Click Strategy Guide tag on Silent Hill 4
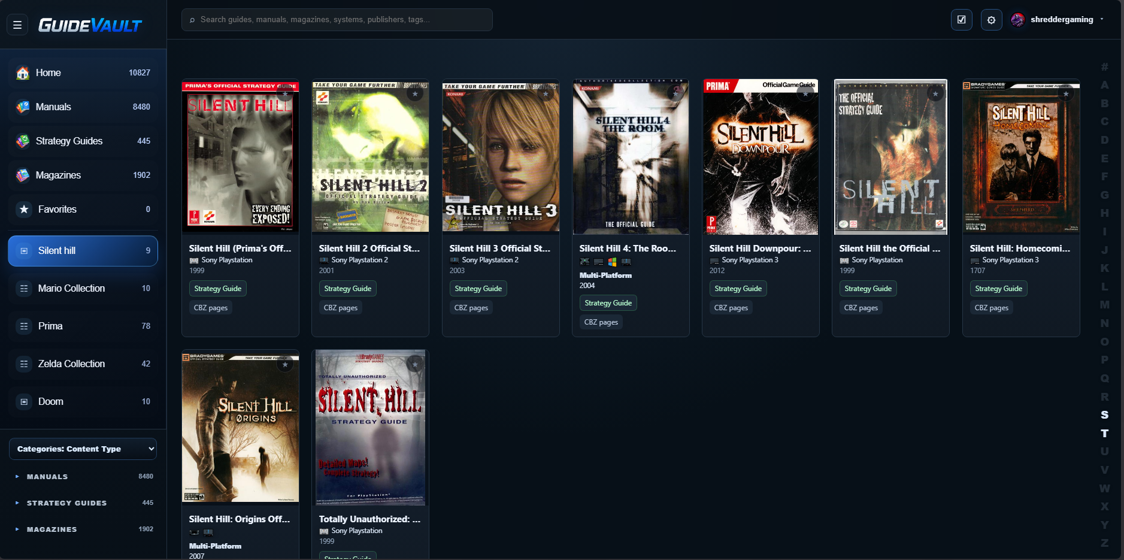1124x560 pixels. 608,303
